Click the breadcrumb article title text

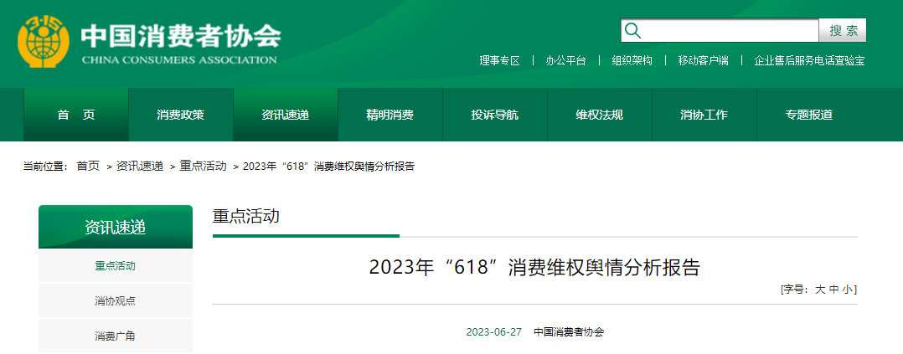click(329, 167)
